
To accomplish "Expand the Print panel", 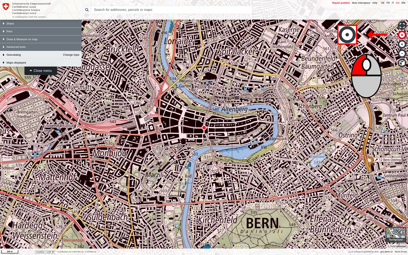I will (9, 31).
